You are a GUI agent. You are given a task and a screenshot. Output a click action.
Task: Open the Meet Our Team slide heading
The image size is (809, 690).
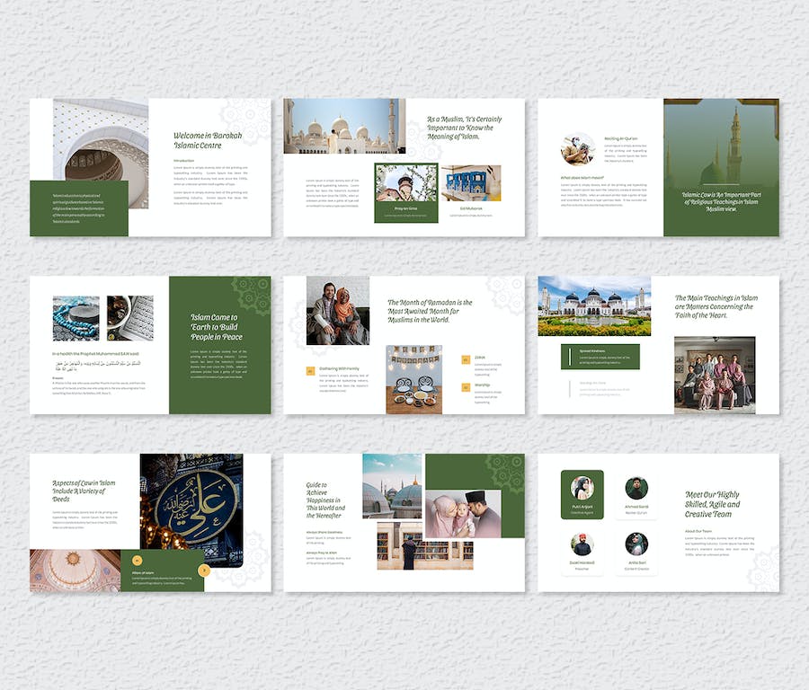pos(712,503)
